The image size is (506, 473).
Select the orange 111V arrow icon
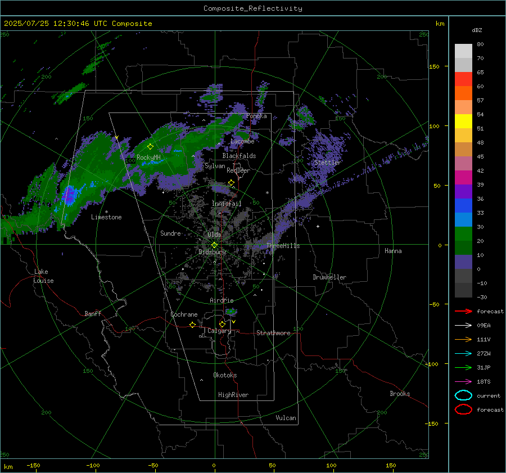[x=463, y=339]
